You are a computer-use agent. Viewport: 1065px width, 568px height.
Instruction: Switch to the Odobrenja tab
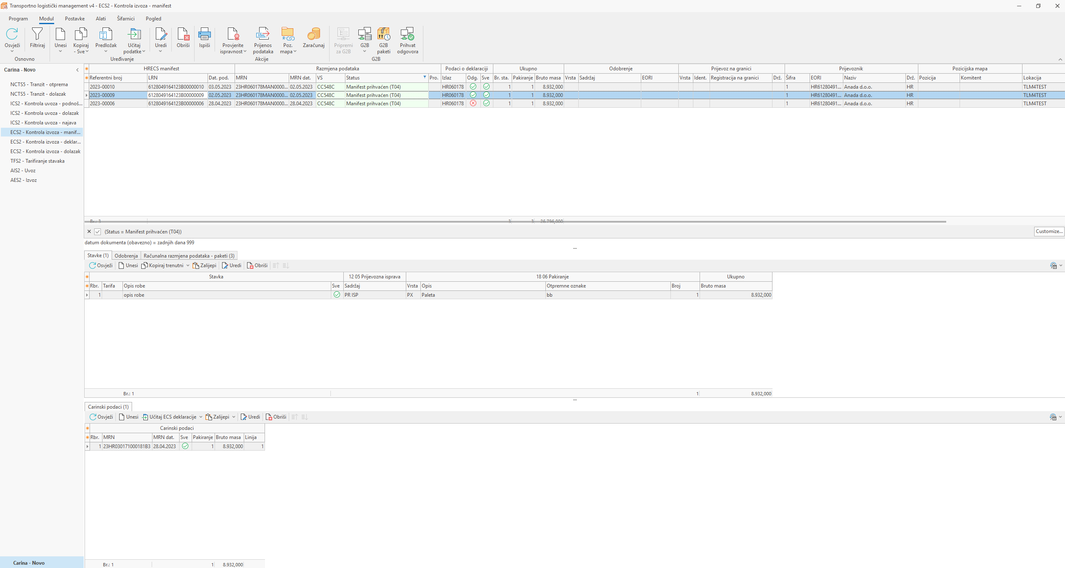tap(126, 256)
